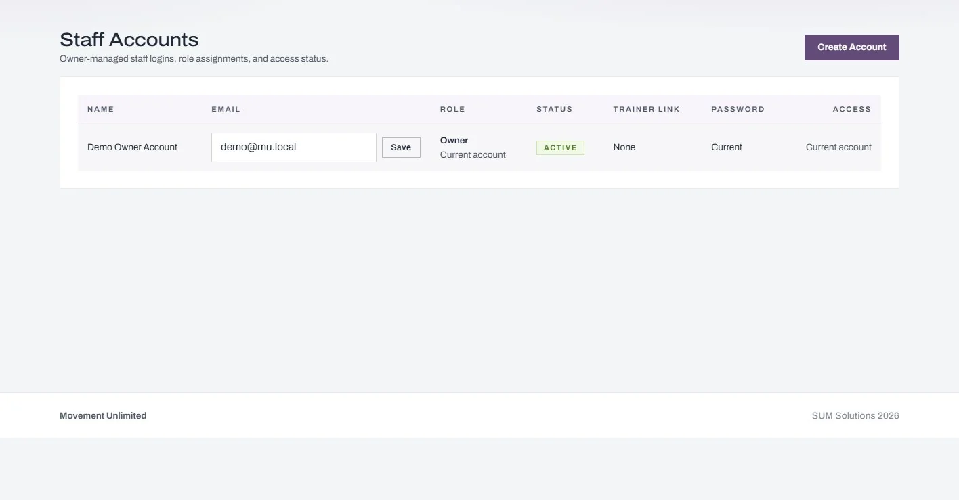This screenshot has height=500, width=959.
Task: Click the EMAIL column header
Action: point(226,109)
